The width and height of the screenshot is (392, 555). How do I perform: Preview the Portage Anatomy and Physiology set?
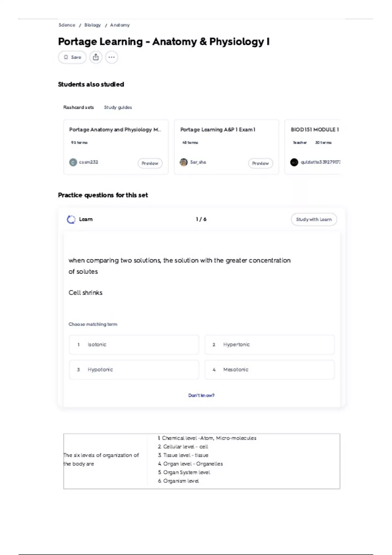pos(150,163)
